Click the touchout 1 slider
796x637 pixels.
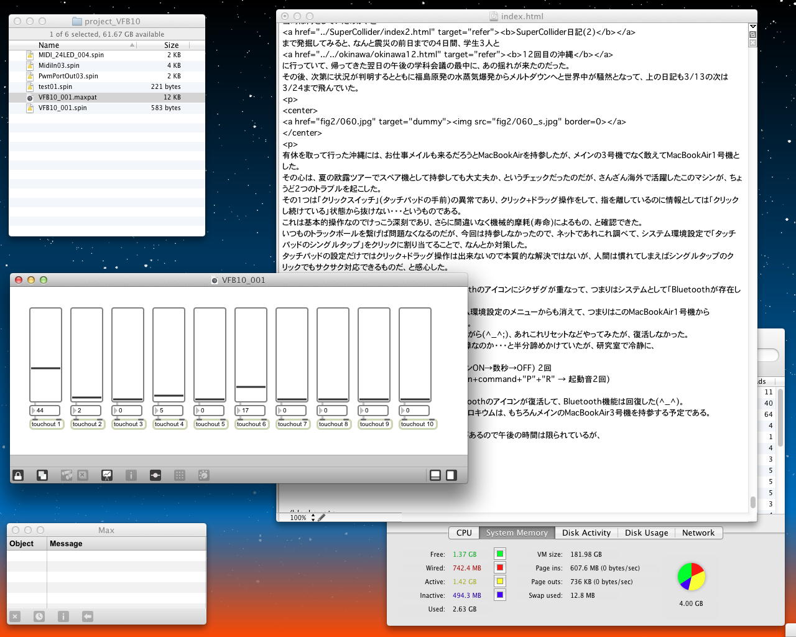[x=45, y=355]
